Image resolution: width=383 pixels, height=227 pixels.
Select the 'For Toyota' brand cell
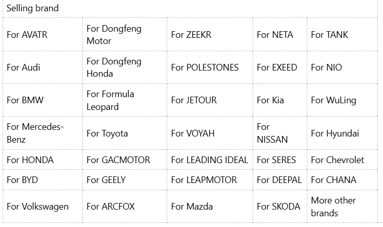[107, 133]
